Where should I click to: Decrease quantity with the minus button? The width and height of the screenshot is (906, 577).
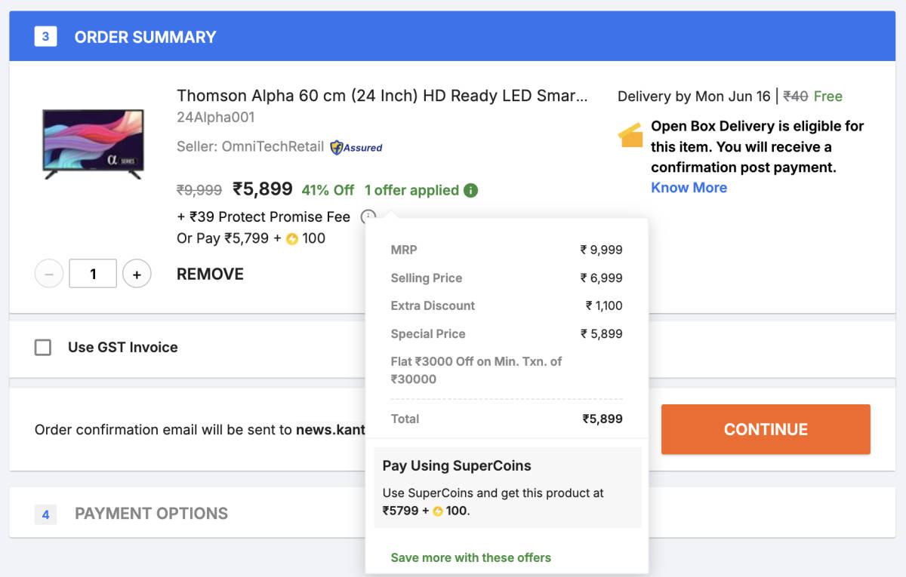coord(49,275)
